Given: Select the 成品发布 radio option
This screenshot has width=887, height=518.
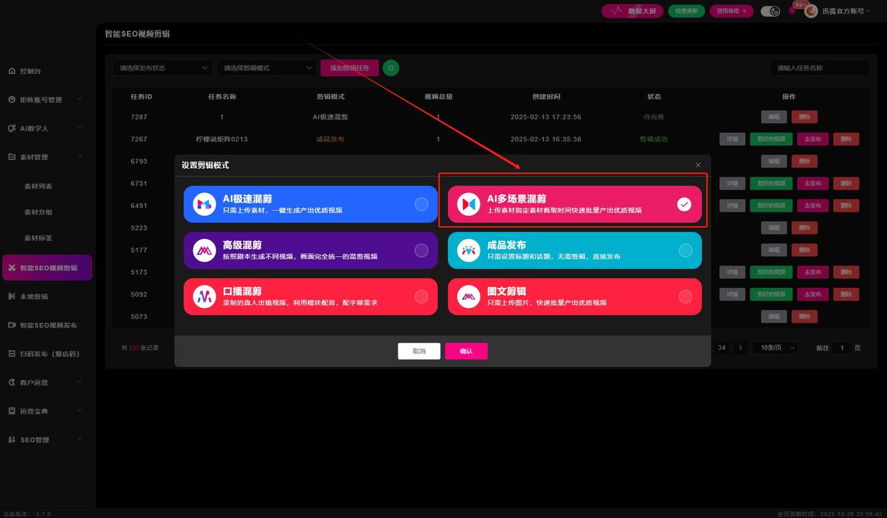Looking at the screenshot, I should click(x=685, y=251).
